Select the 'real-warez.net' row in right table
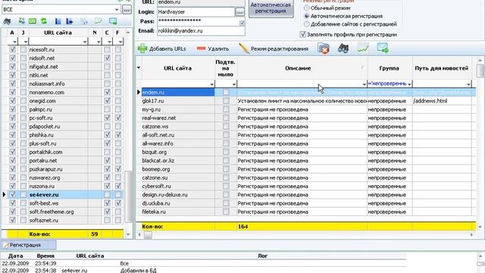This screenshot has width=485, height=273. click(x=306, y=118)
